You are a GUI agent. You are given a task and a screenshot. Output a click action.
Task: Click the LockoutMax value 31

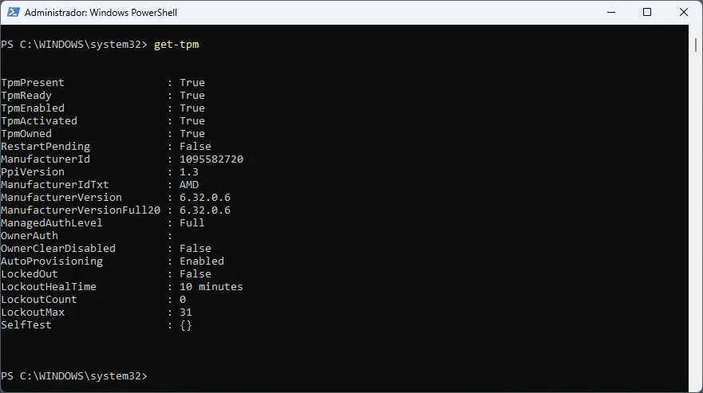point(186,312)
